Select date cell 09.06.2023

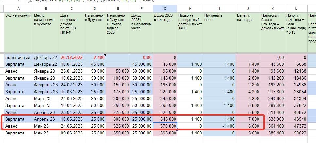pos(72,133)
